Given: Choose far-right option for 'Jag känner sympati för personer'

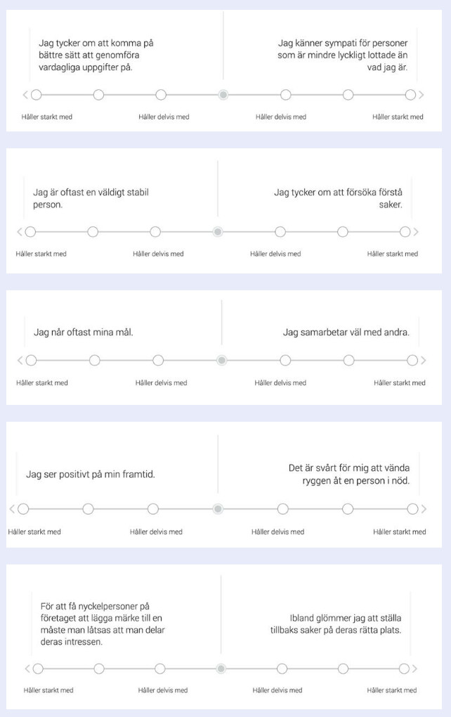Looking at the screenshot, I should 410,95.
